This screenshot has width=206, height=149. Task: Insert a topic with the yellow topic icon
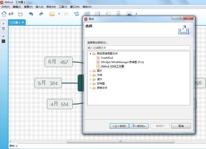pyautogui.click(x=52, y=14)
